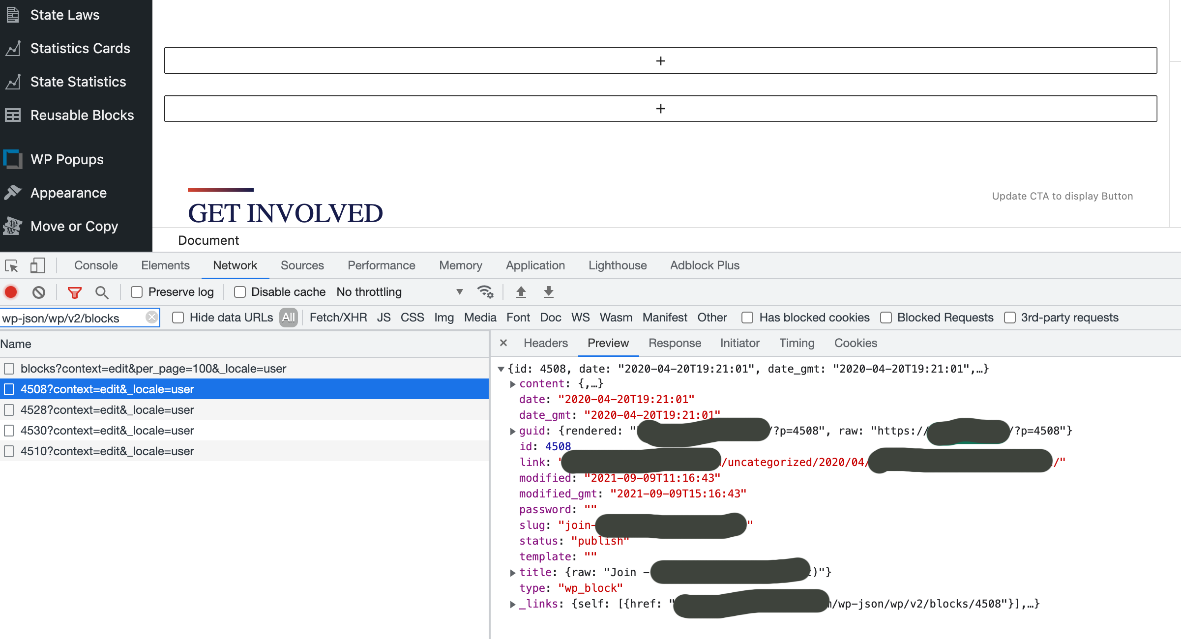Switch to the Response tab

click(x=675, y=343)
